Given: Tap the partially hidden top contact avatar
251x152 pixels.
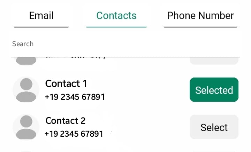Looking at the screenshot, I should (26, 61).
